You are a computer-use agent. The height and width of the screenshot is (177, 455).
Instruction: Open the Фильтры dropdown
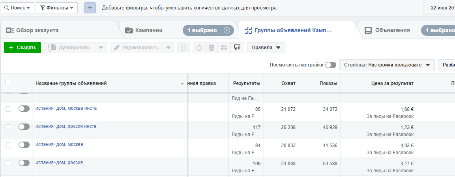(x=57, y=8)
